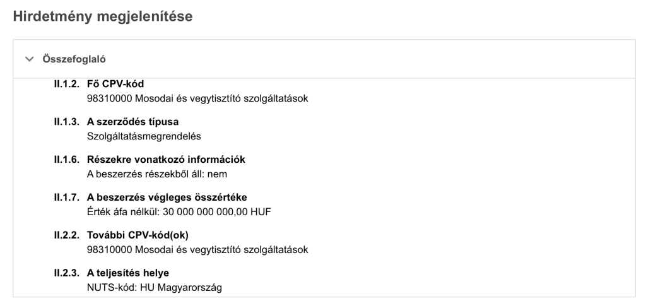Click the Hirdetmény megjelenítése page heading
Viewport: 646px width, 301px height.
pos(102,17)
